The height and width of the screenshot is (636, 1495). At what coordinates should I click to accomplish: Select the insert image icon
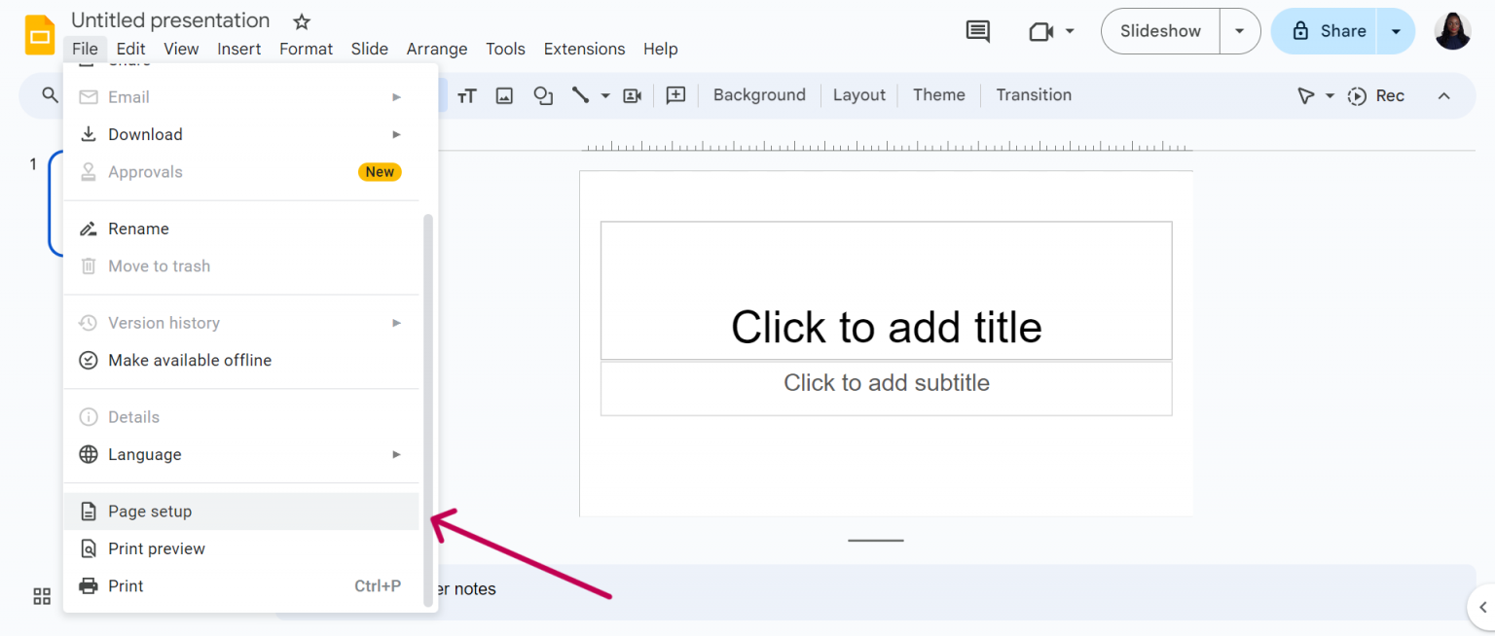(504, 95)
